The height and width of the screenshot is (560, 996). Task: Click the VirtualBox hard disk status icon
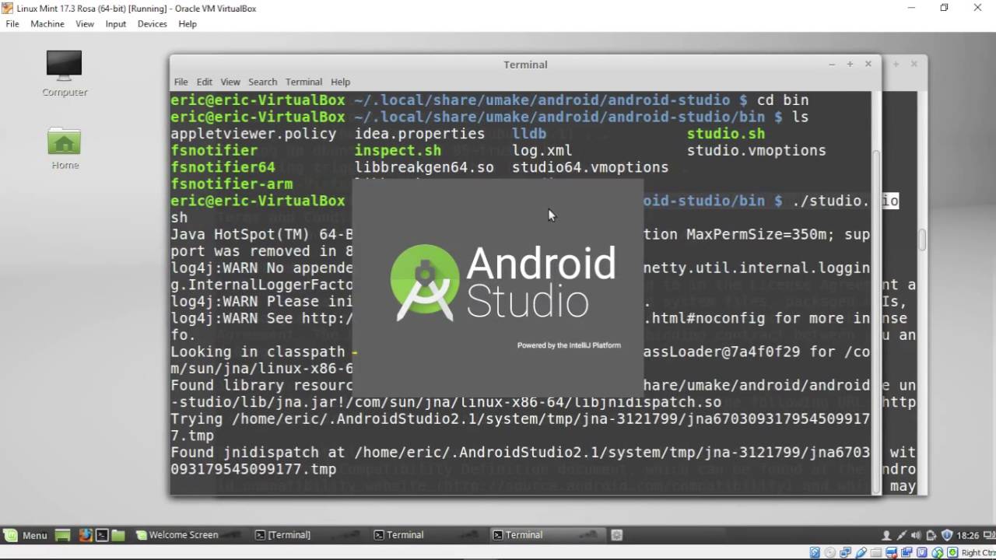point(815,553)
